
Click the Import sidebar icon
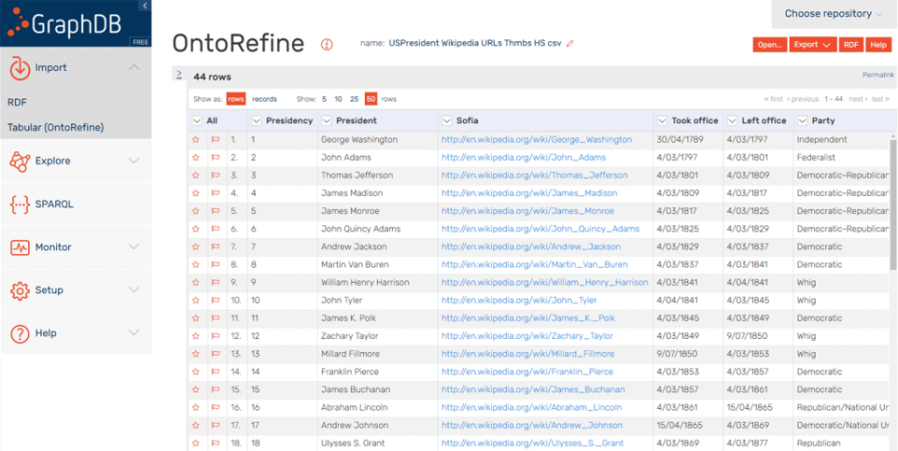pyautogui.click(x=21, y=68)
